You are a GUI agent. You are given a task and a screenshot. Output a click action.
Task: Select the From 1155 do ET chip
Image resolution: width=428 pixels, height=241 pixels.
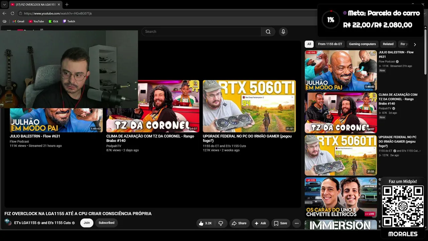[330, 44]
